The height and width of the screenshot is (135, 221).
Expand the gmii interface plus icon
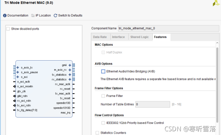pos(70,65)
